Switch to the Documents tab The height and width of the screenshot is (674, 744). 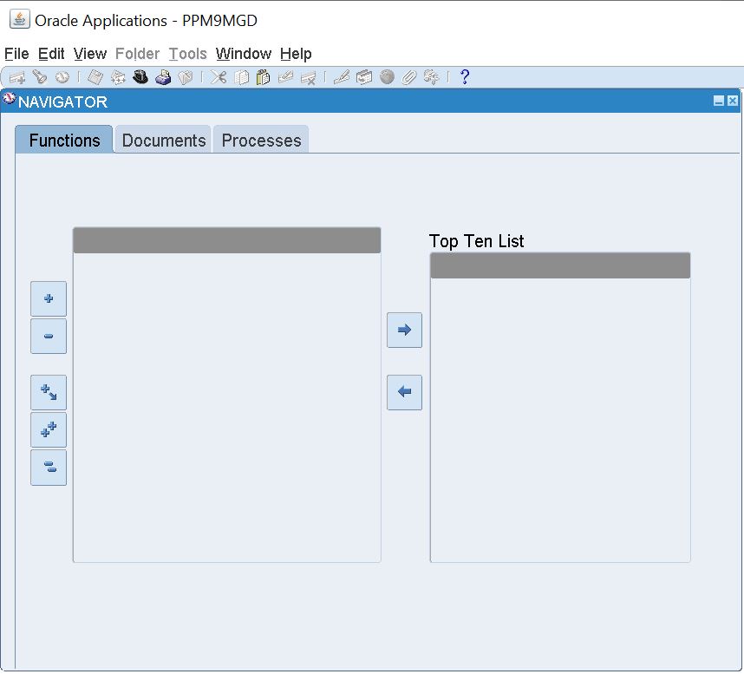click(x=164, y=141)
